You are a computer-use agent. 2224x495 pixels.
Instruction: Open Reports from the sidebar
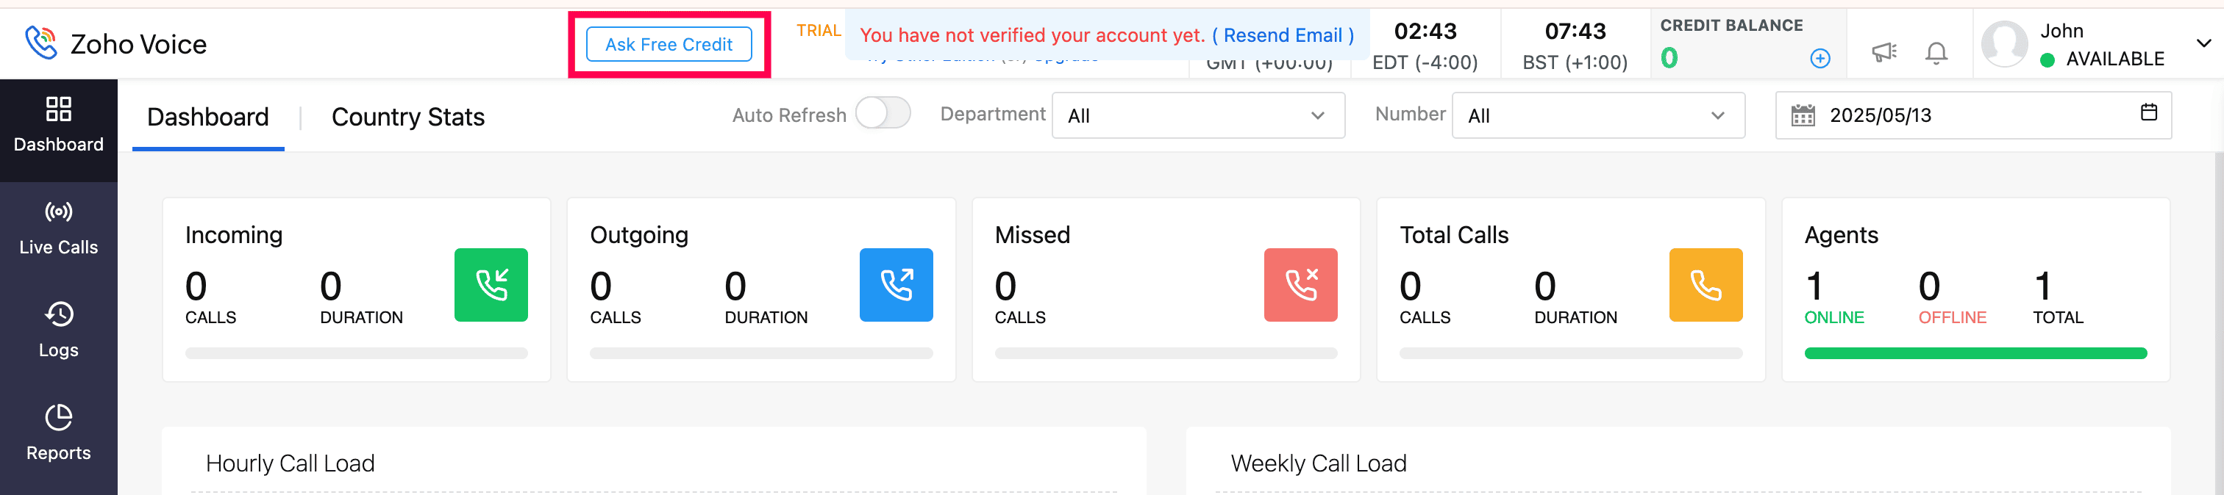[59, 433]
